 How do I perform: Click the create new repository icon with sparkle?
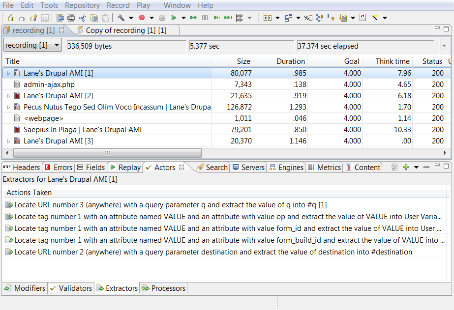[33, 18]
